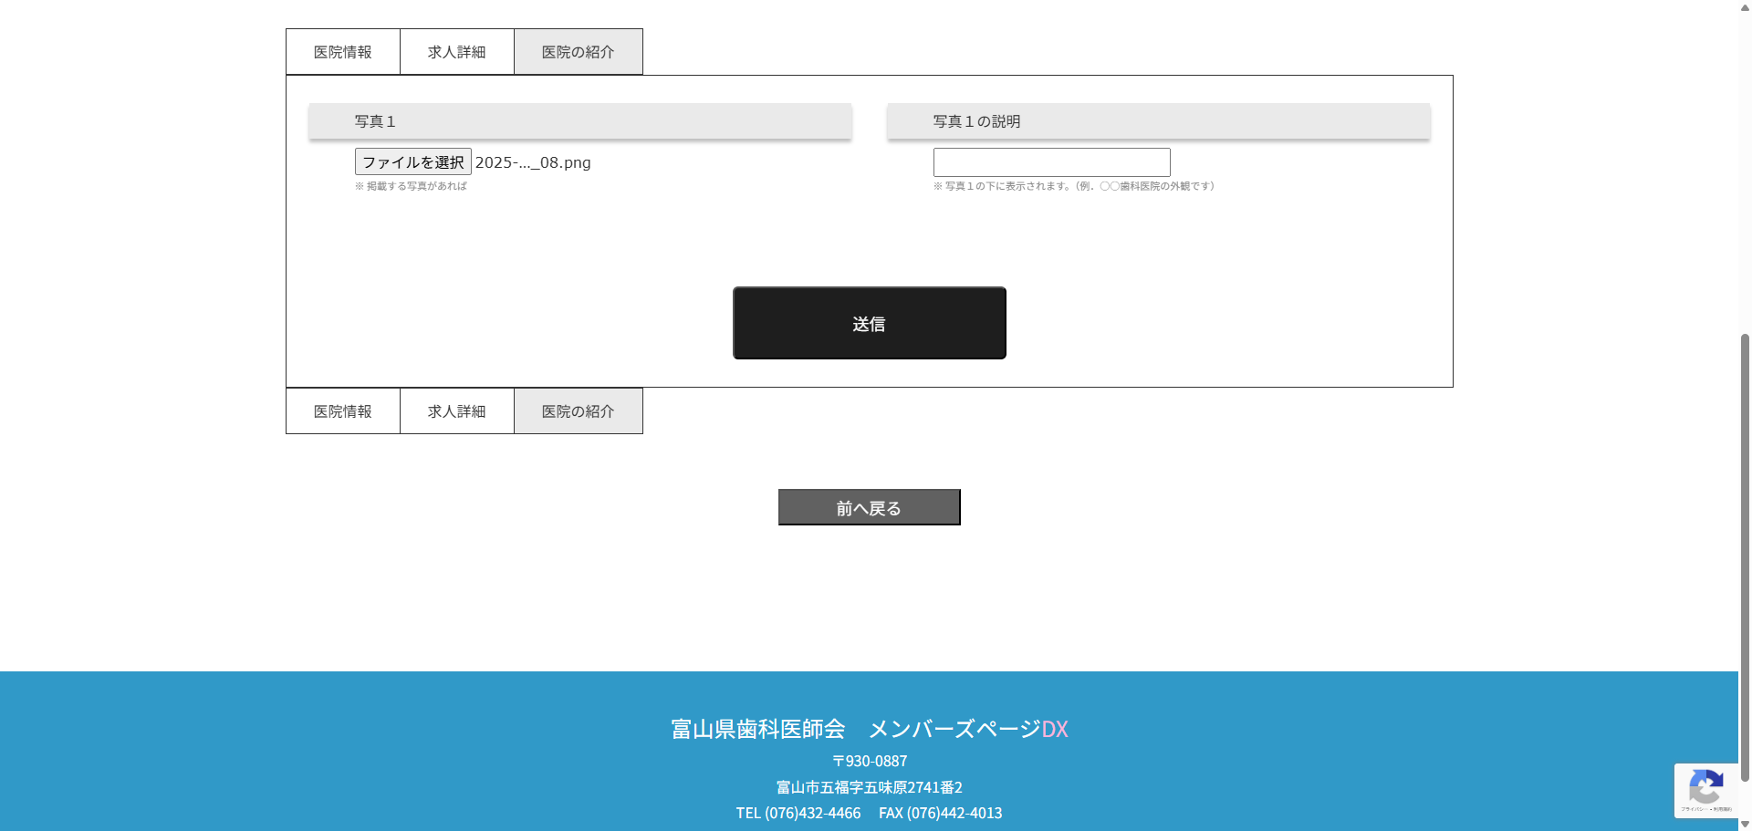Click the selected file name 2025-..._08.png

pyautogui.click(x=533, y=162)
